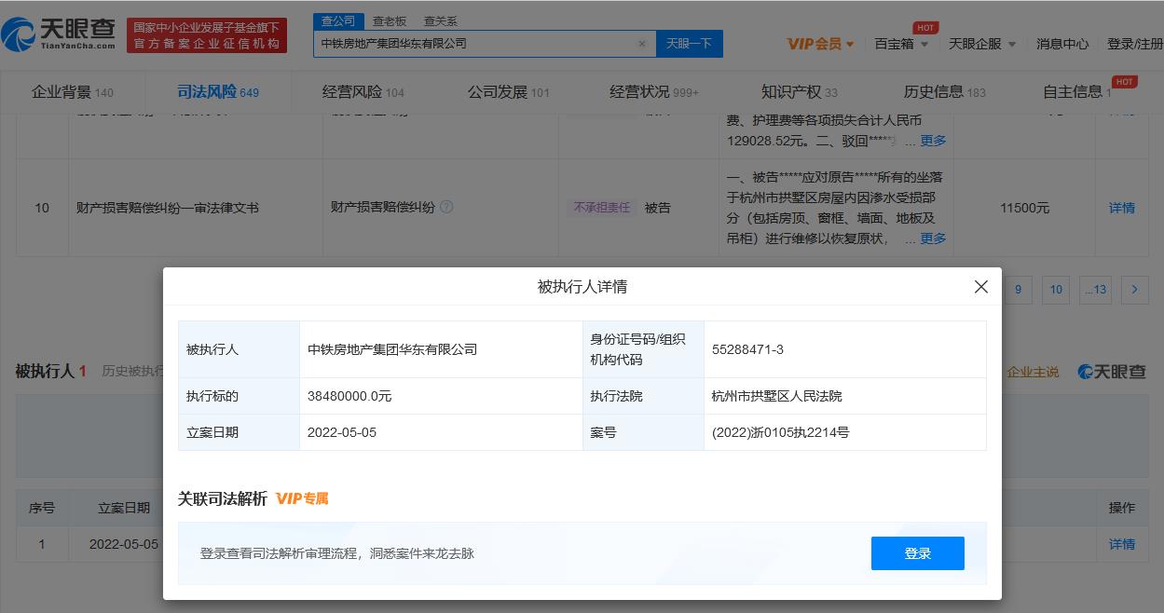This screenshot has width=1164, height=613.
Task: Select 2022-05-05 filing date in dialog
Action: coord(342,432)
